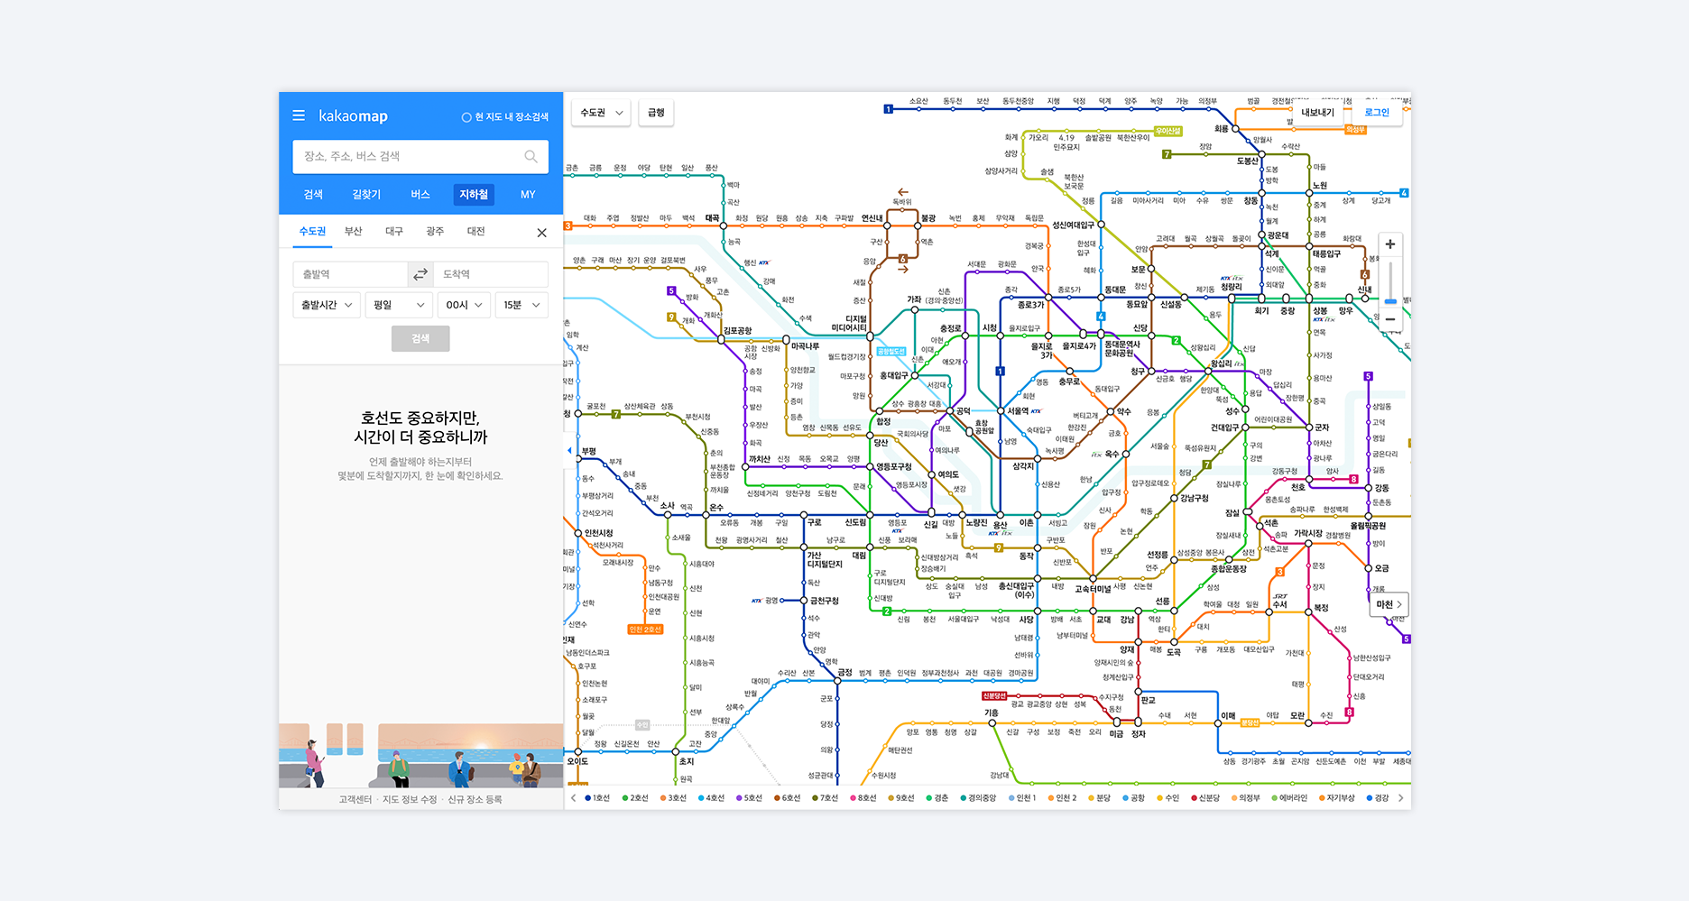
Task: Toggle 4호선 in the line legend
Action: 711,798
